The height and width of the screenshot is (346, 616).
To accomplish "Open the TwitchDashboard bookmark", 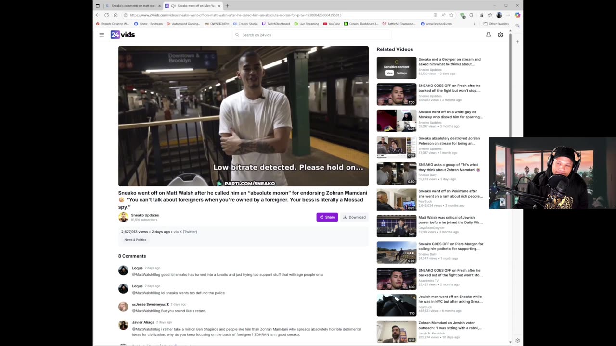I will pos(276,24).
